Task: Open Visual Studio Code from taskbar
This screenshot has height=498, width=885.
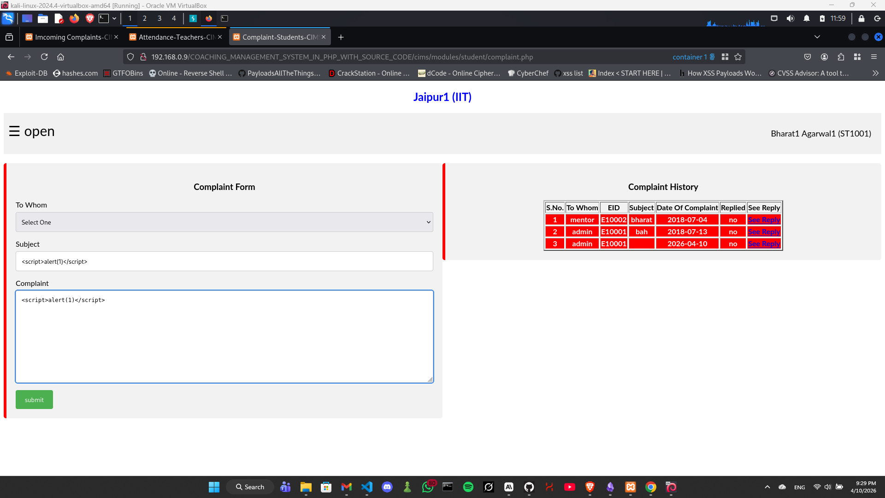Action: 367,487
